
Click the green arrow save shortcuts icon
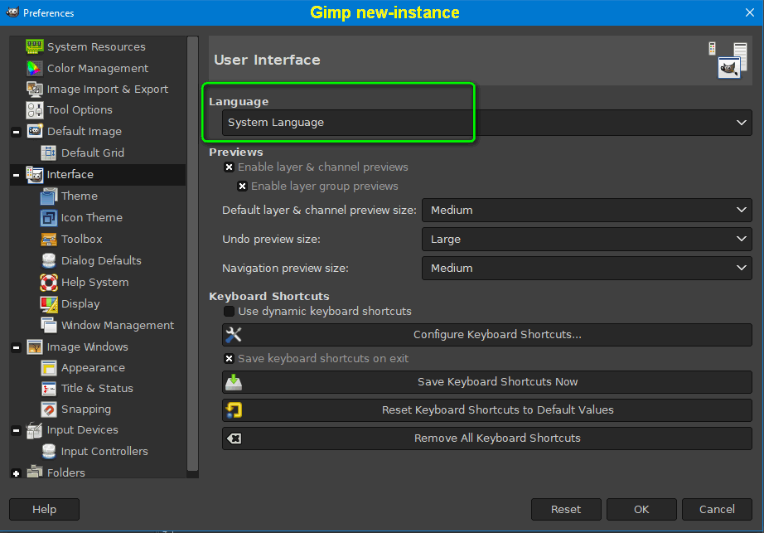pos(234,382)
